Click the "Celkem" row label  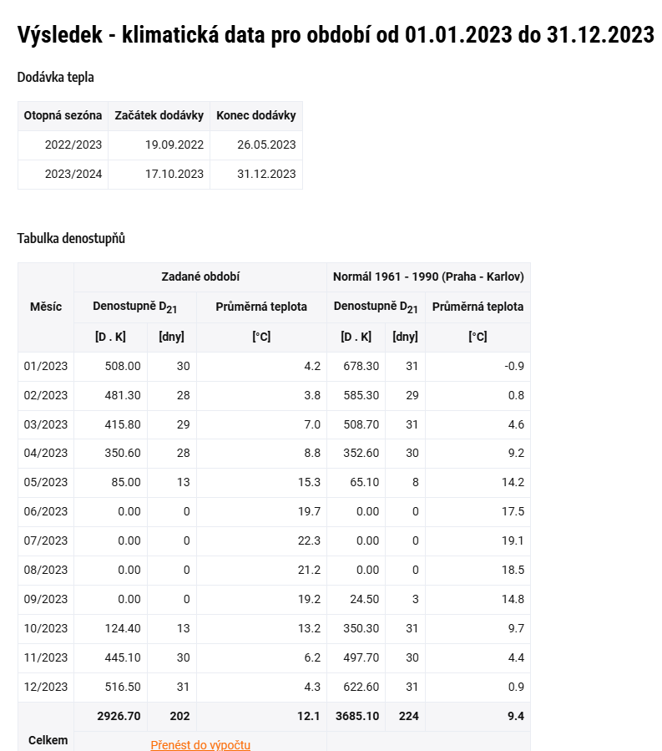click(46, 739)
